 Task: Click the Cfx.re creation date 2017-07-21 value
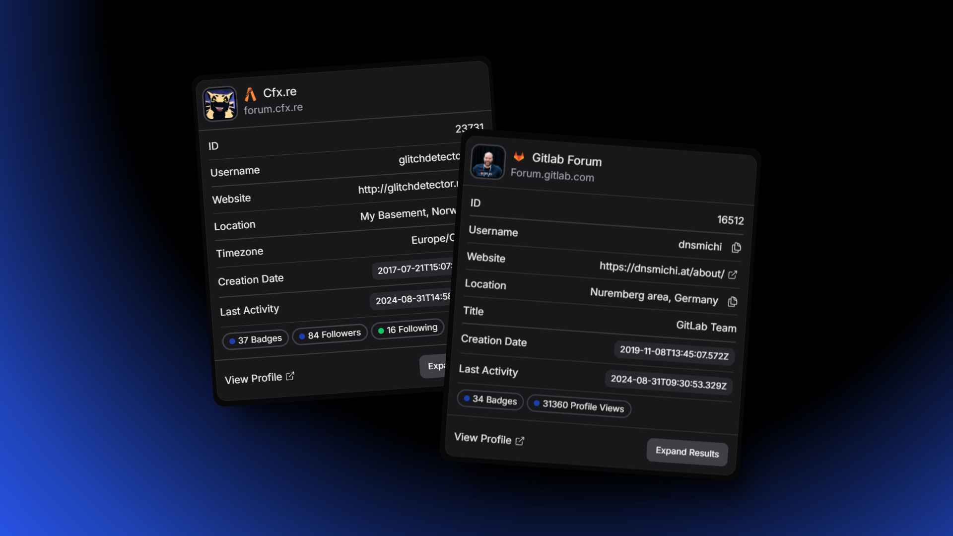(x=414, y=268)
